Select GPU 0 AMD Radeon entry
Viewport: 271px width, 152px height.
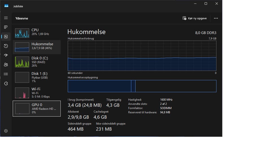pyautogui.click(x=37, y=108)
